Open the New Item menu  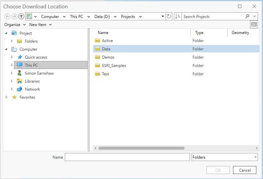41,25
